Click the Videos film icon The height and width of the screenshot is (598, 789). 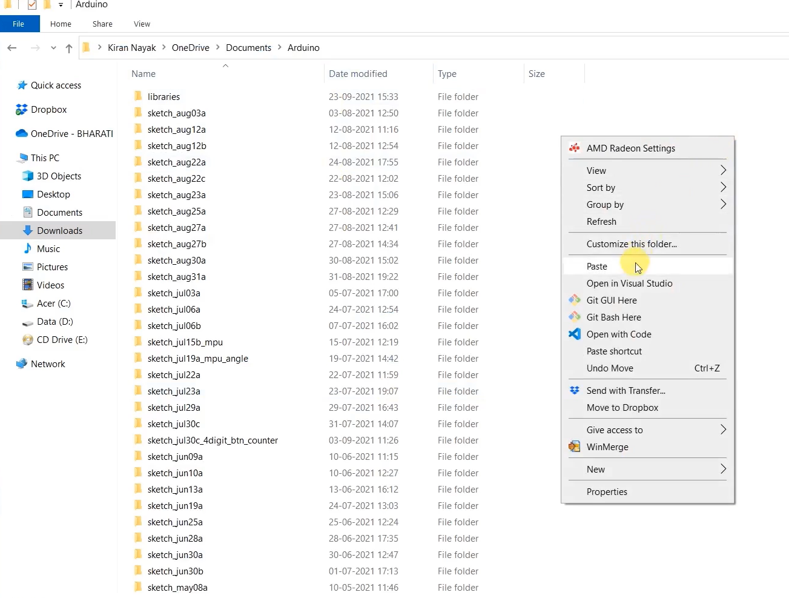[28, 285]
